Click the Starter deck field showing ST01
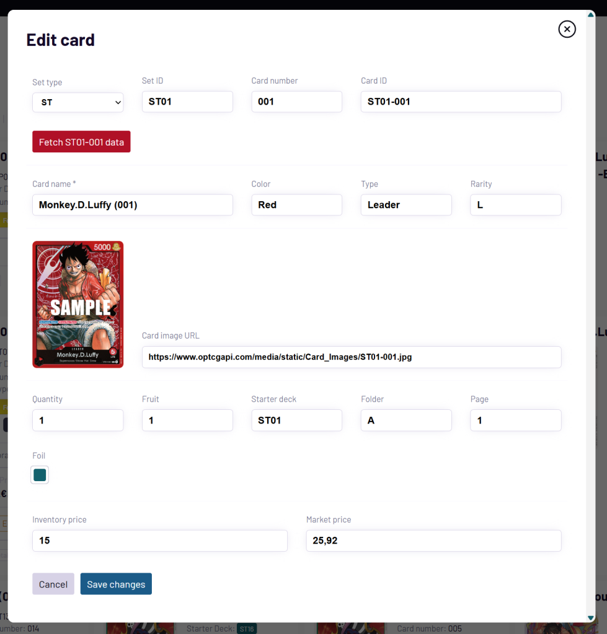Screen dimensions: 607x634 296,420
